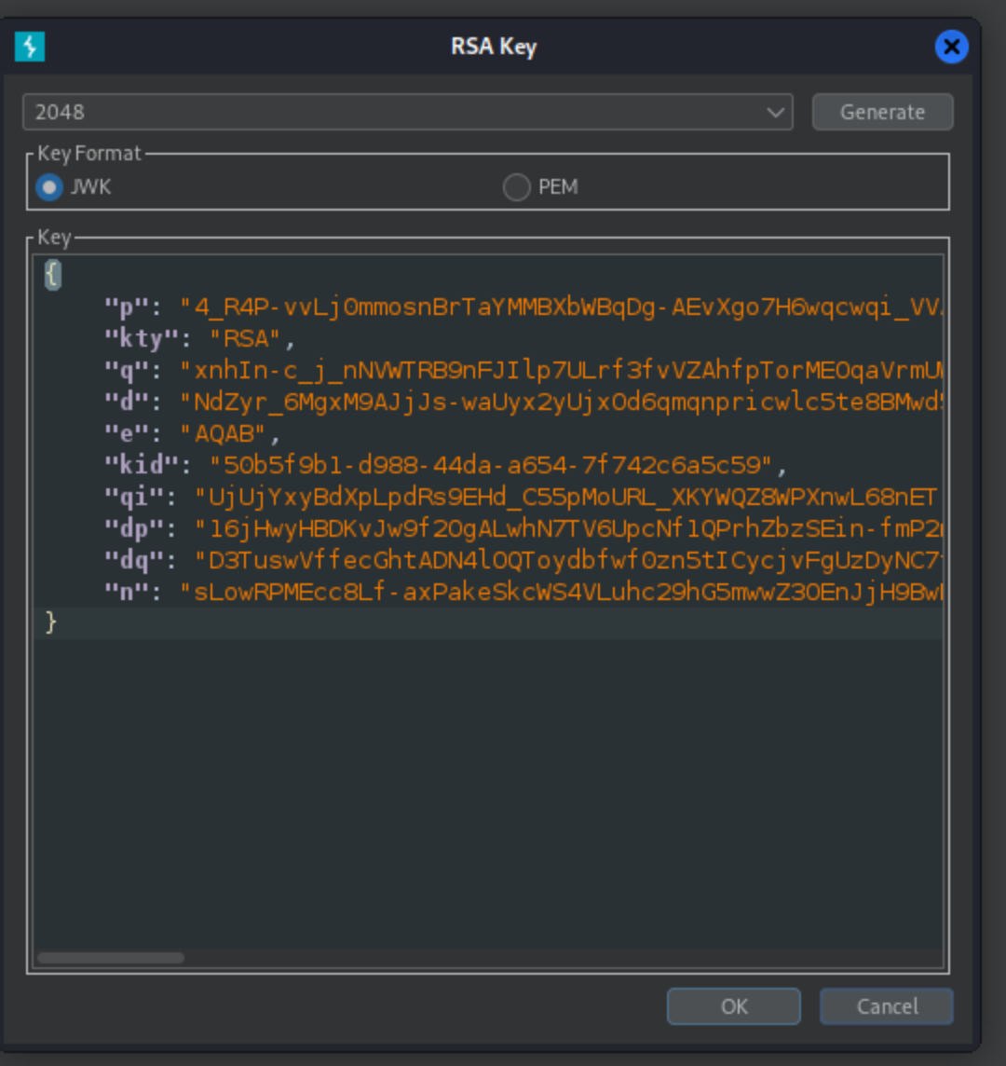This screenshot has height=1066, width=1006.
Task: Click the "d" private exponent value
Action: click(x=559, y=402)
